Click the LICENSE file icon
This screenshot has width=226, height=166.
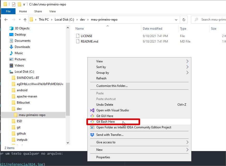78,36
